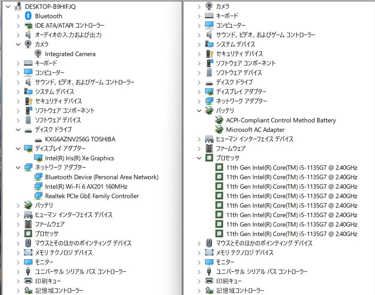Click the プロセッサ chip icon in right pane

209,158
